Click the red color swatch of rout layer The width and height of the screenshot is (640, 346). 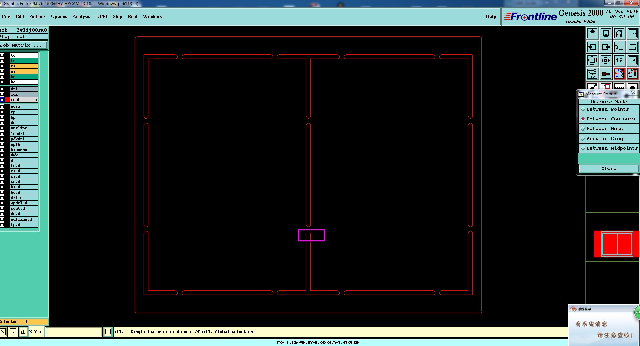point(7,100)
